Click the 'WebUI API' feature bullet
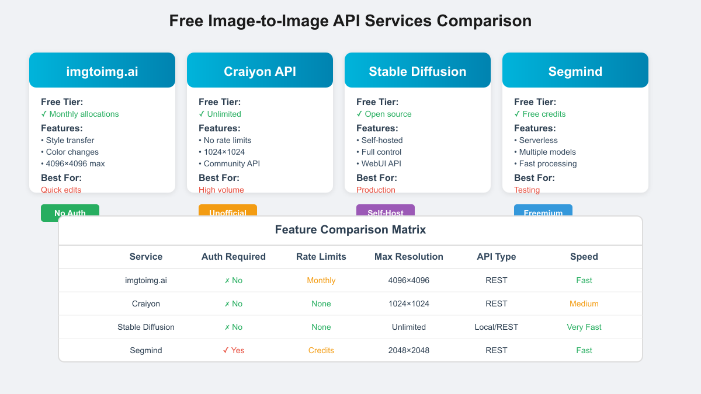The height and width of the screenshot is (394, 701). coord(379,163)
